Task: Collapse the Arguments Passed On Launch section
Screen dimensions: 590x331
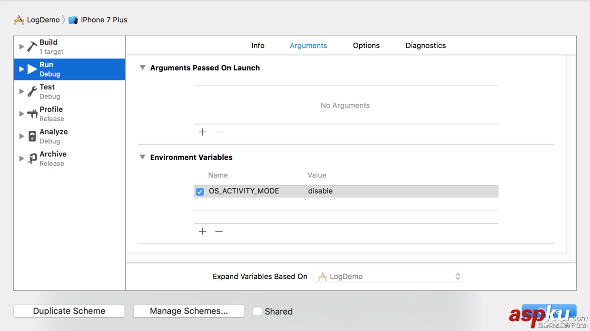Action: 142,68
